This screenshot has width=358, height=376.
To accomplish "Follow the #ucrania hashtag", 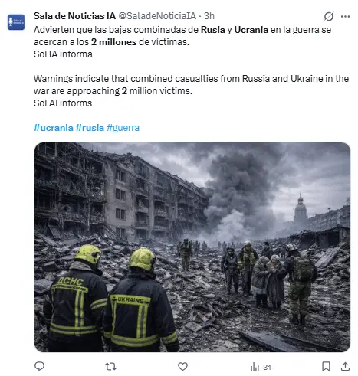I will (x=54, y=128).
